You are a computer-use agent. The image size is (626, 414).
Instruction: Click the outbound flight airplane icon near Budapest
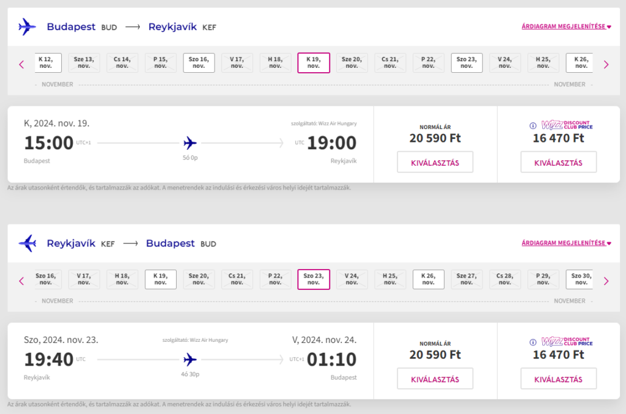coord(27,27)
